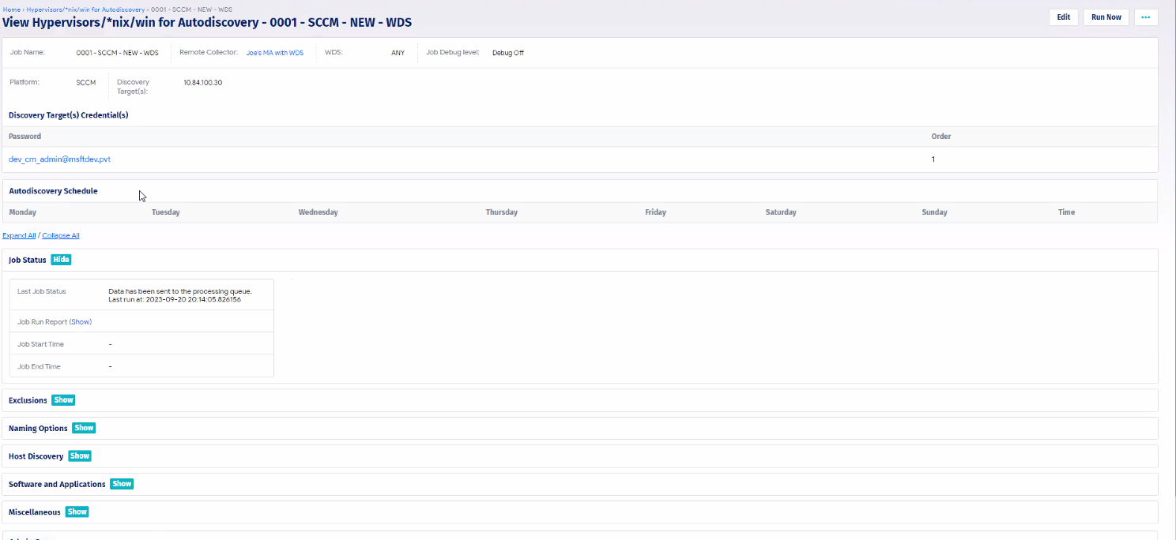1176x540 pixels.
Task: Show the Job Run Report details
Action: coord(80,321)
